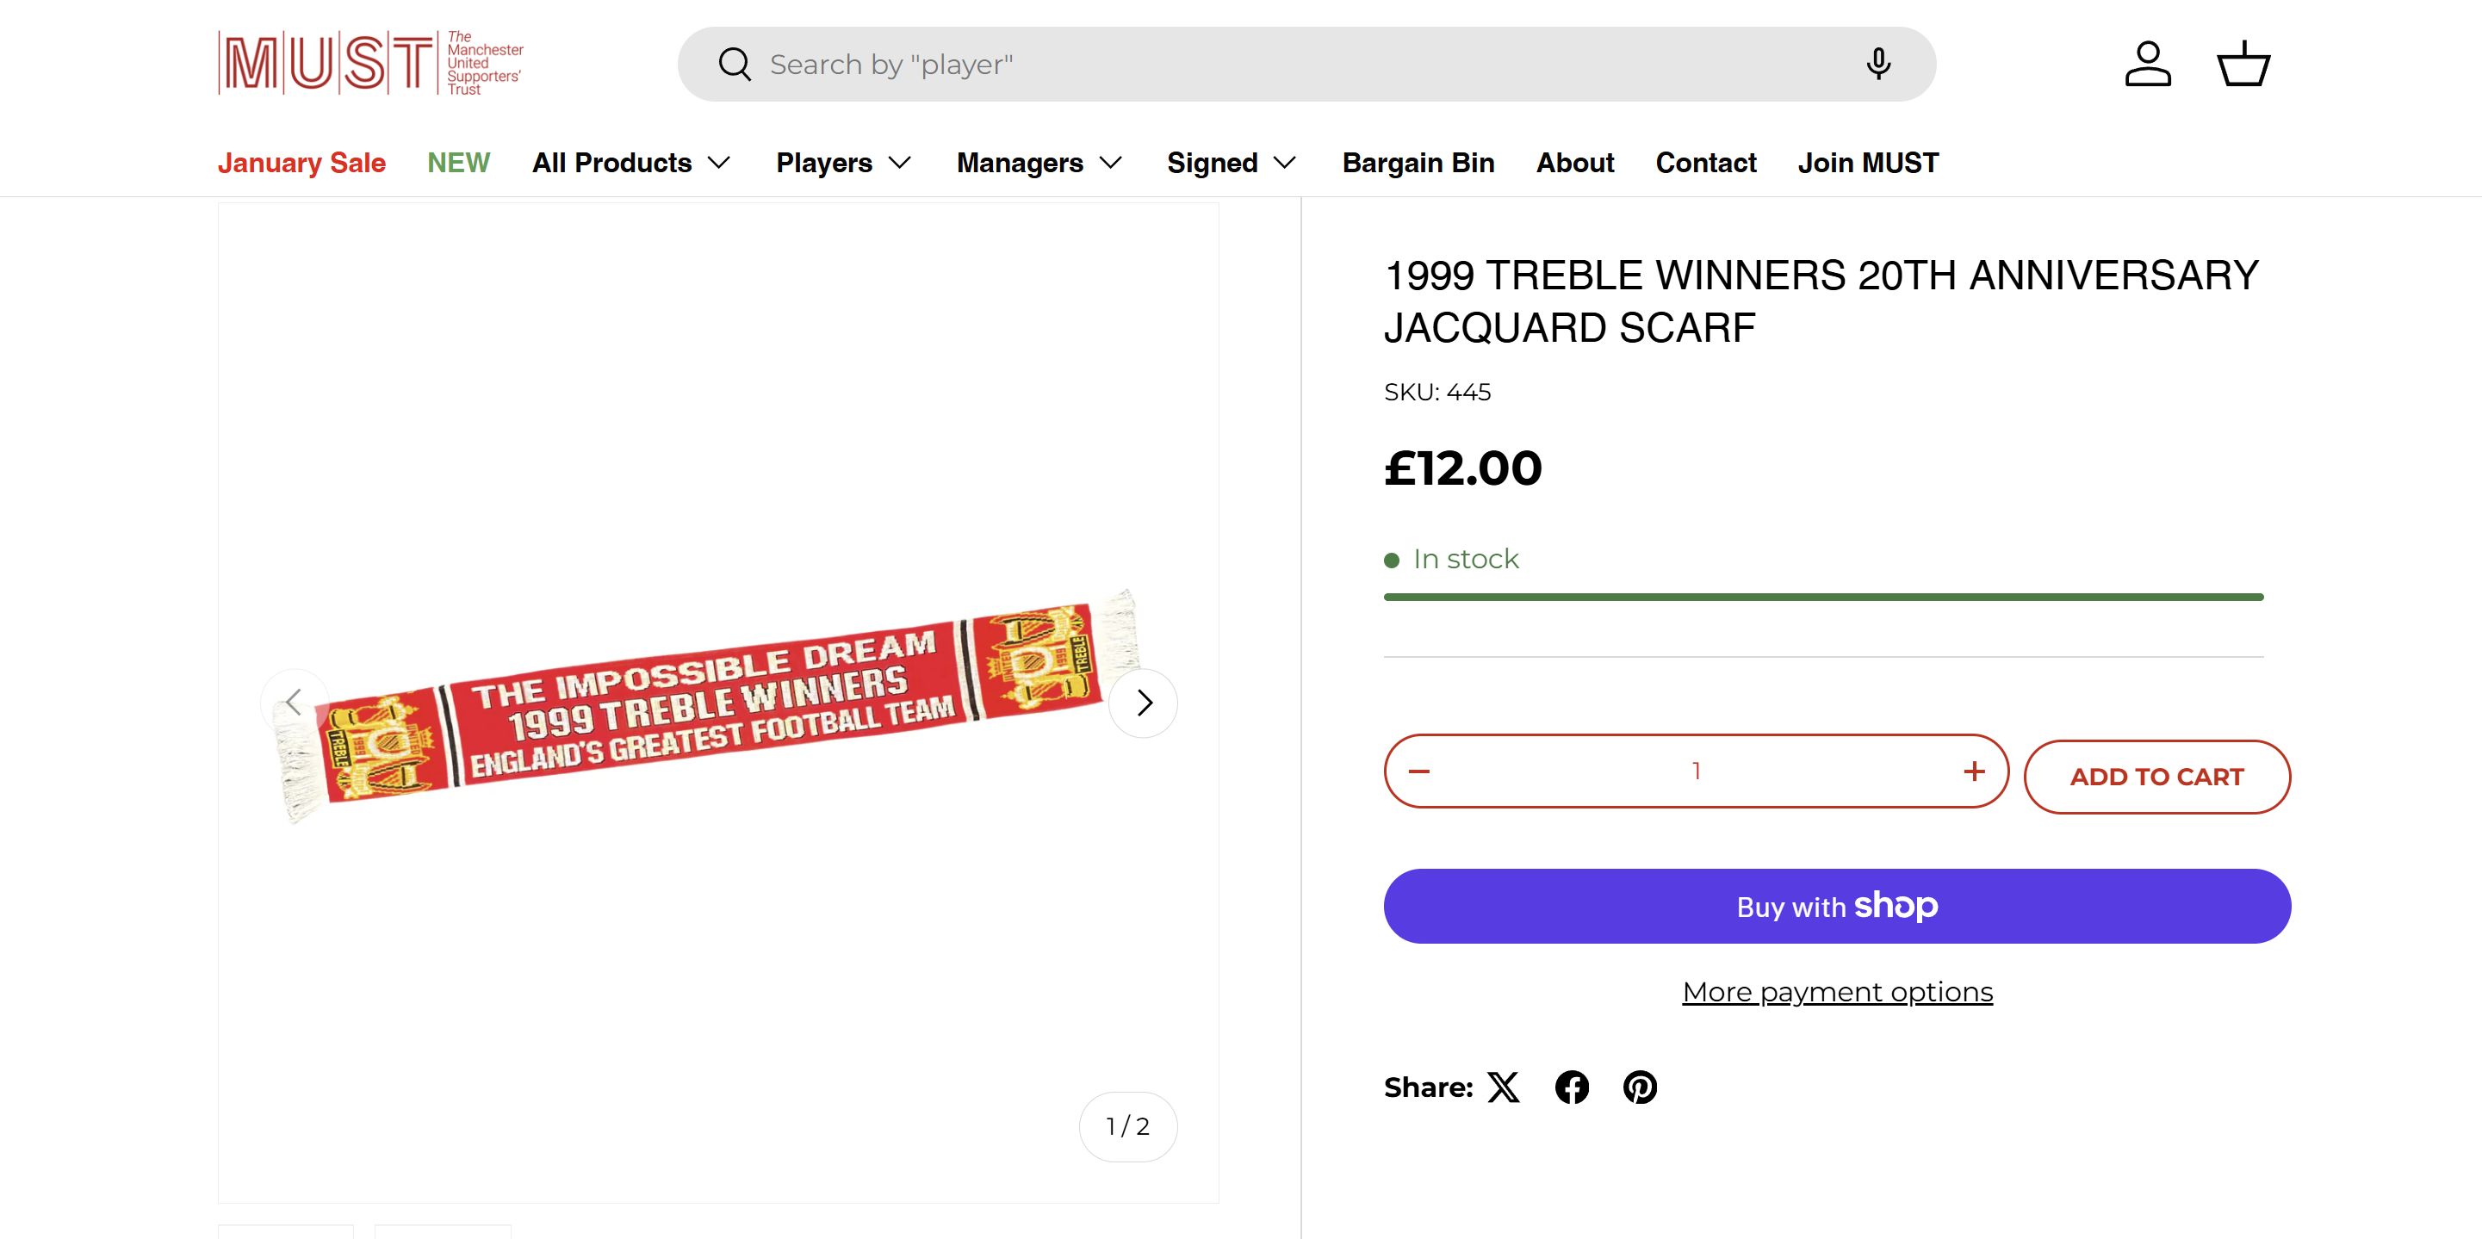Show previous product image

(295, 703)
